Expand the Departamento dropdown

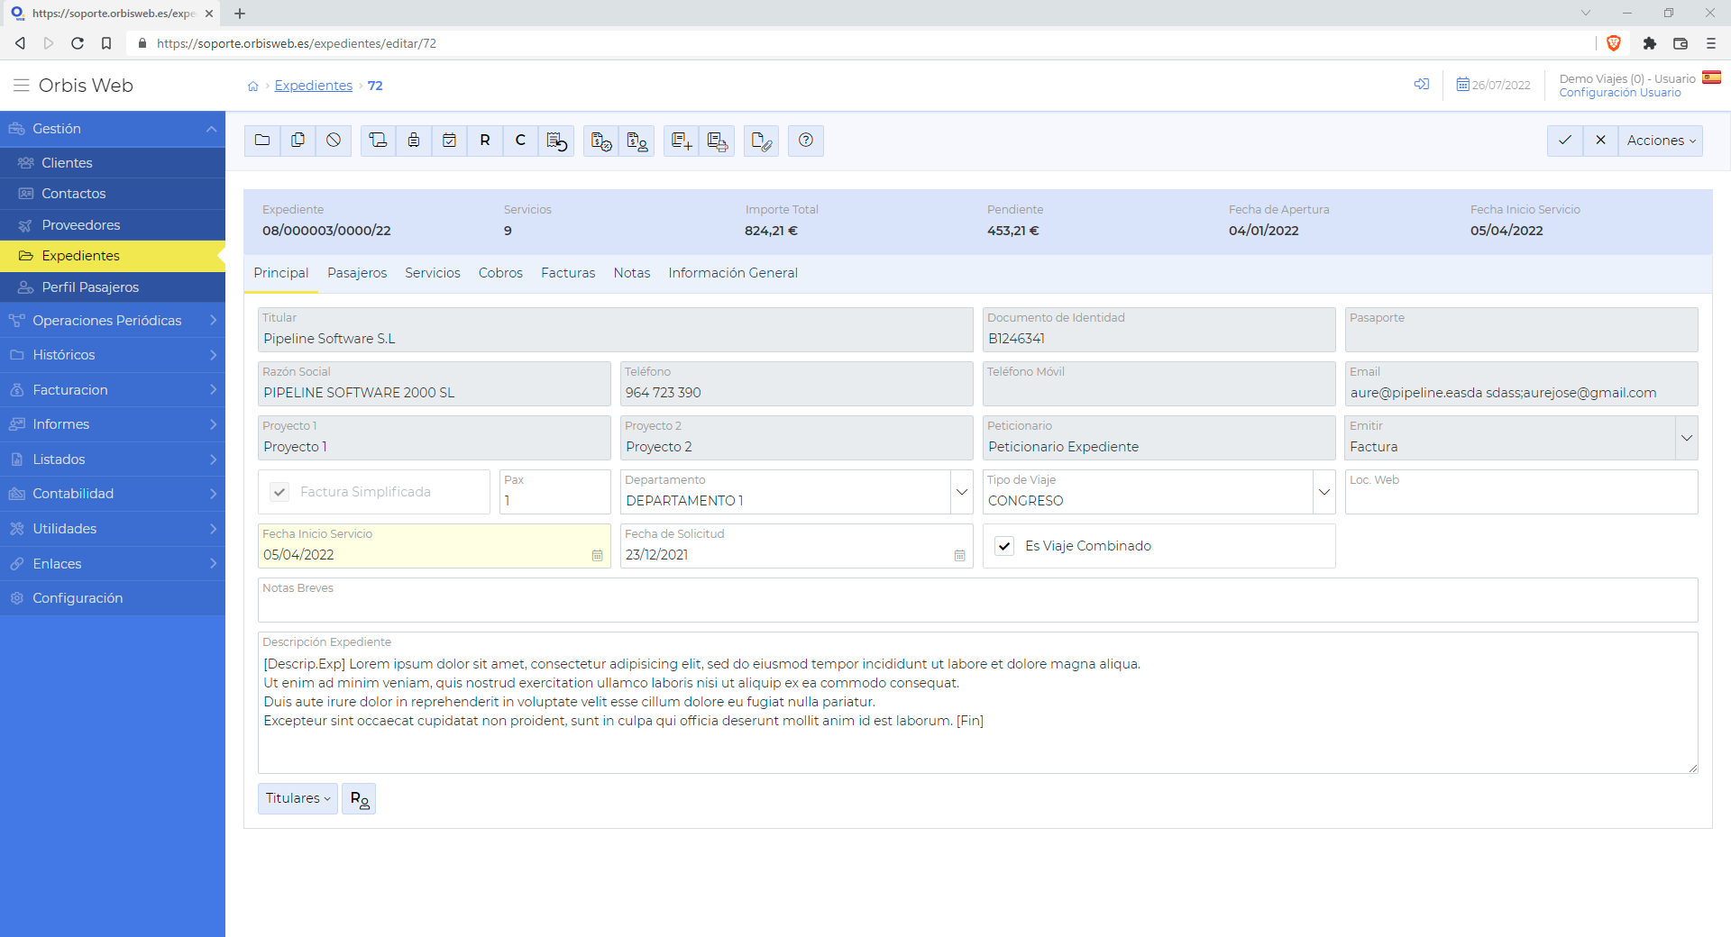coord(961,492)
